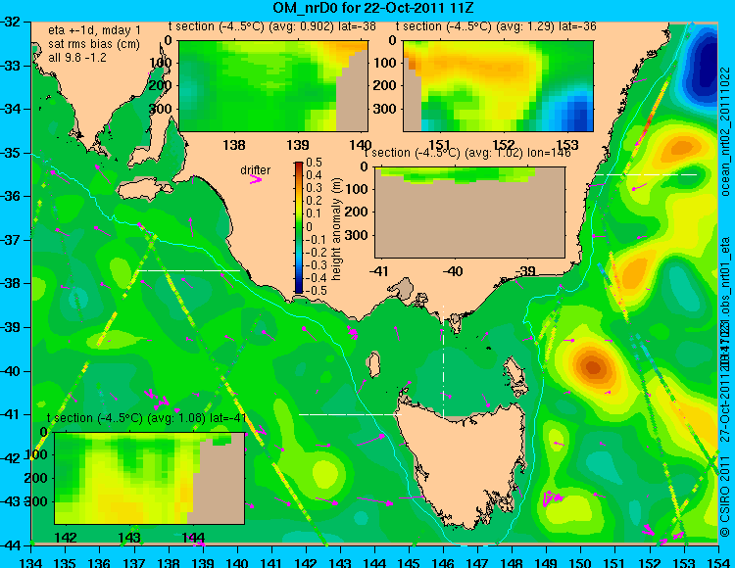The height and width of the screenshot is (568, 735).
Task: Open the lon=146 temperature section inset plot
Action: point(469,213)
